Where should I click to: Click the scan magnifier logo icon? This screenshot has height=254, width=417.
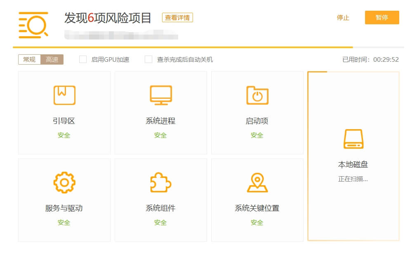pyautogui.click(x=33, y=25)
